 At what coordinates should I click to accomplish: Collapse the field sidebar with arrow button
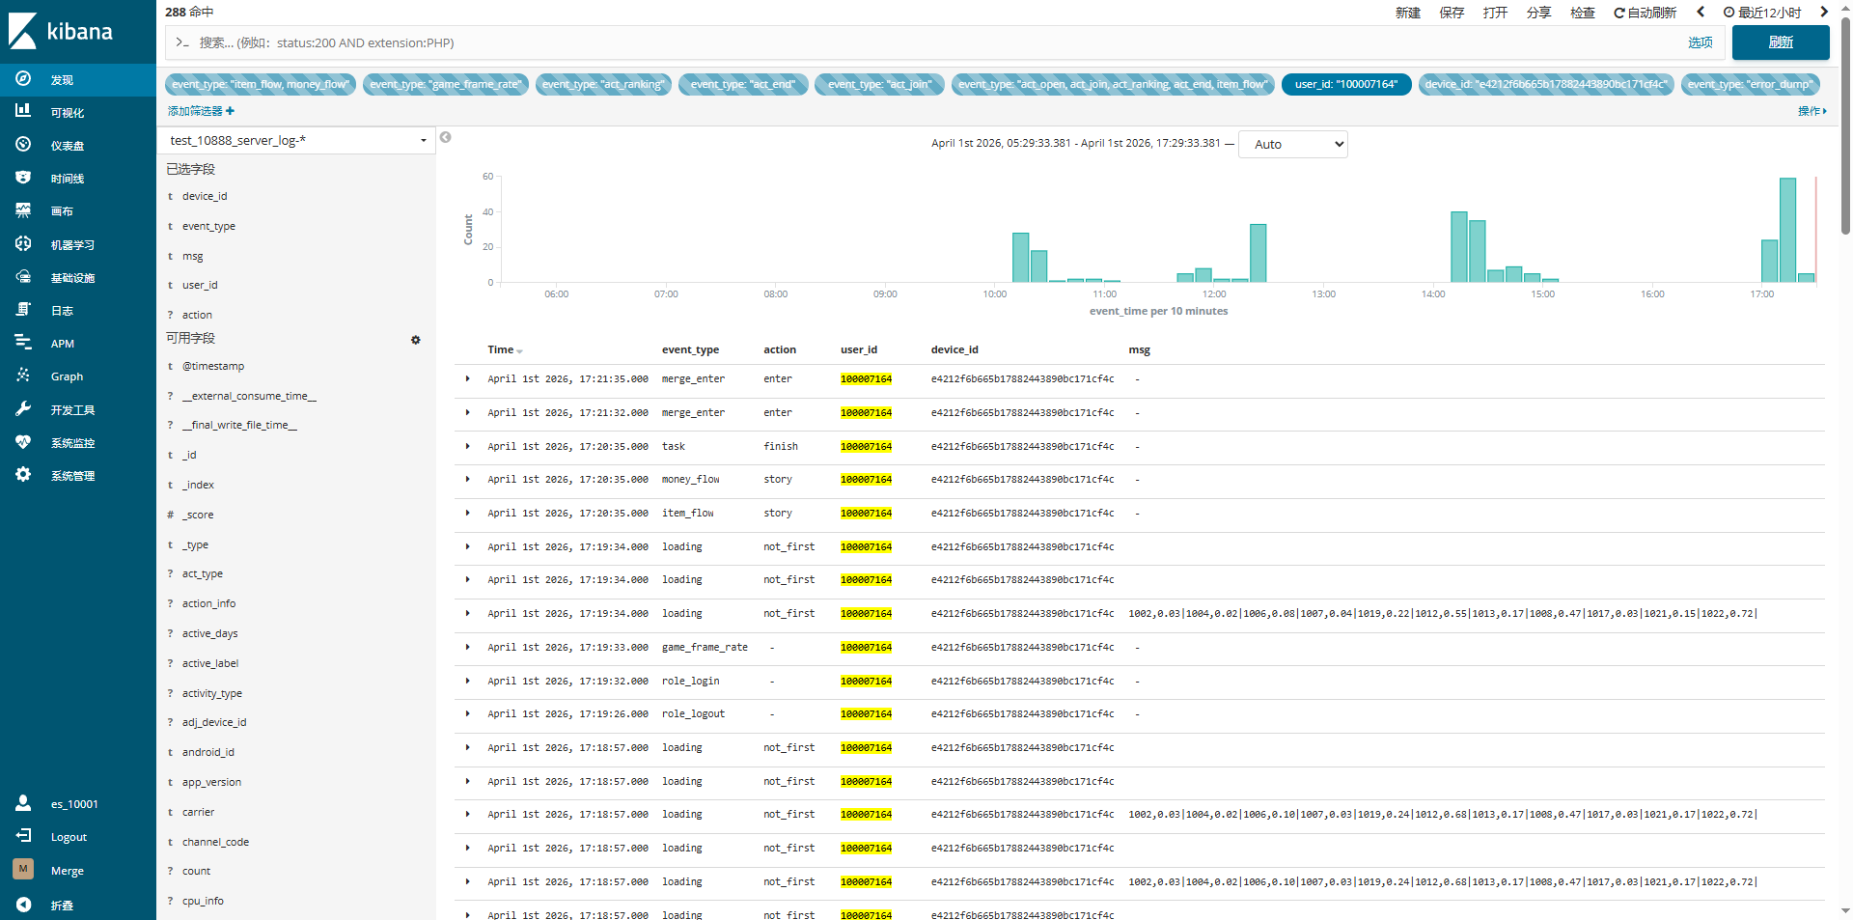446,138
